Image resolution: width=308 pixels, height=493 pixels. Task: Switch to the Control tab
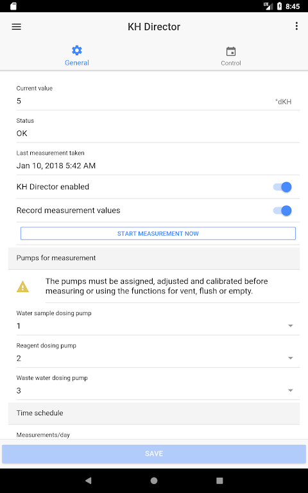[x=231, y=56]
